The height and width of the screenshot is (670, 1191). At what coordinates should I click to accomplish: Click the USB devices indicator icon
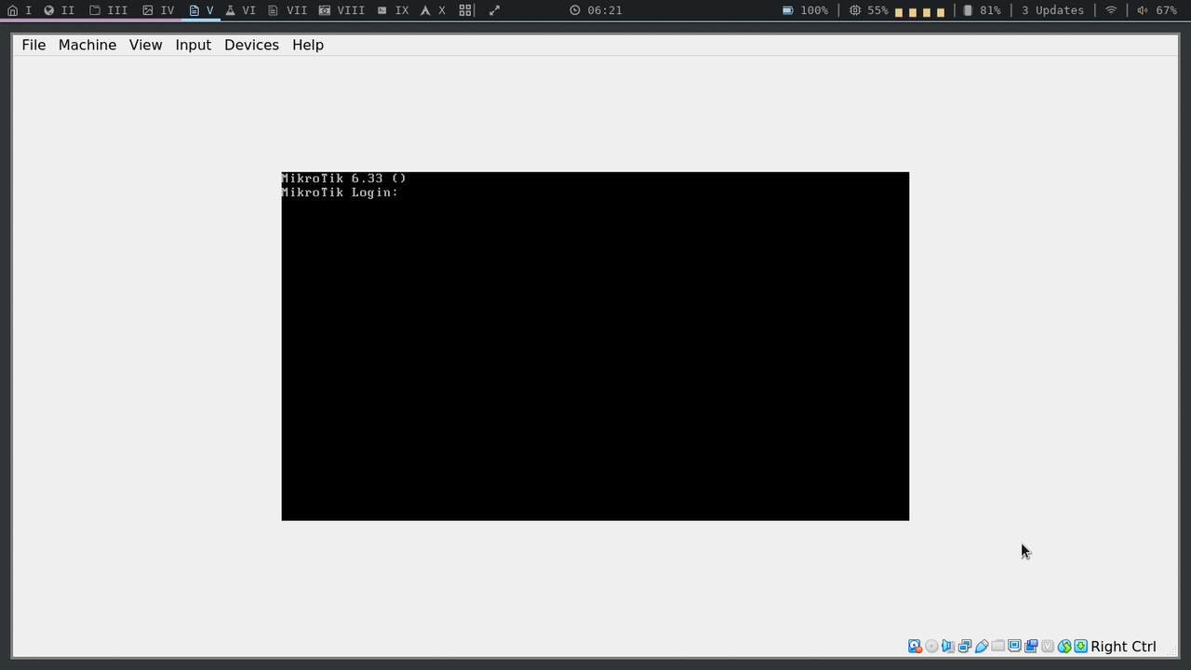(982, 646)
